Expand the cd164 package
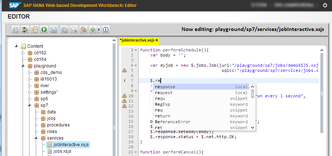332x156 pixels. coord(23,59)
